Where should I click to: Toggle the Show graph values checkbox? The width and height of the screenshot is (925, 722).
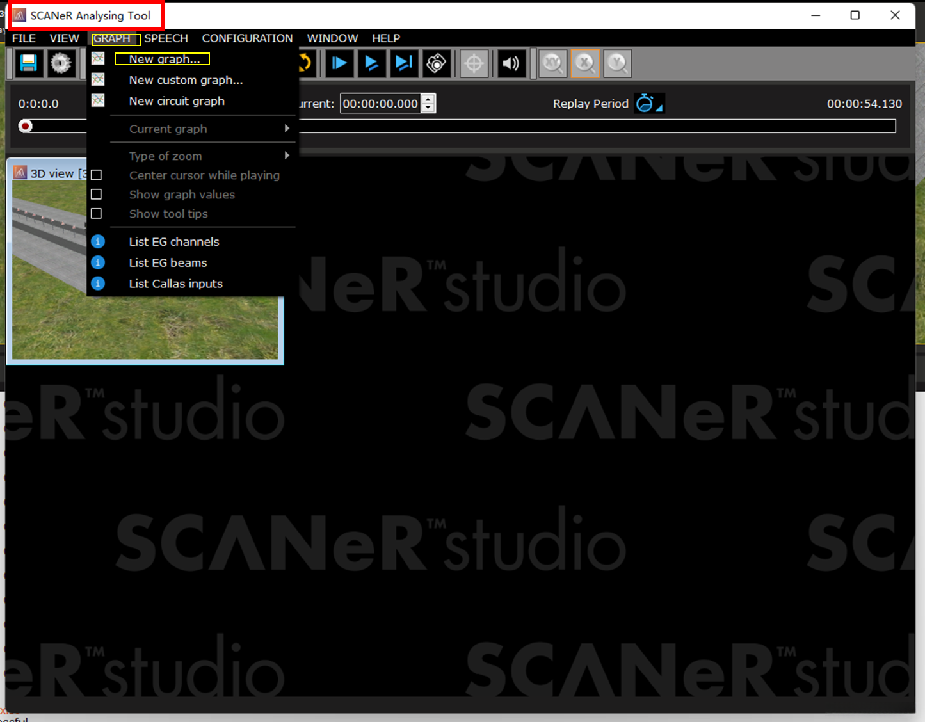pos(97,195)
